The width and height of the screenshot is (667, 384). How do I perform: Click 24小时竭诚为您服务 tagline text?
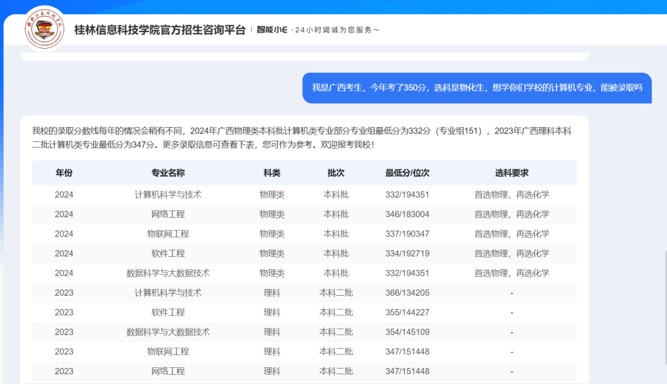coord(337,30)
